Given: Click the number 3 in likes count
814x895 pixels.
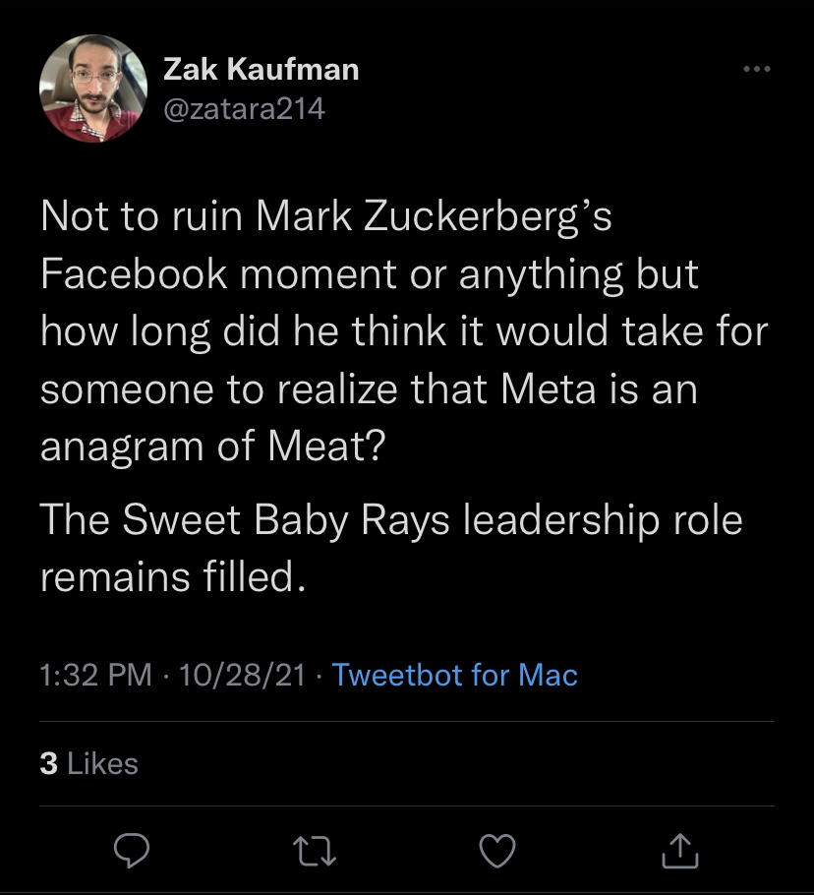Looking at the screenshot, I should (48, 763).
